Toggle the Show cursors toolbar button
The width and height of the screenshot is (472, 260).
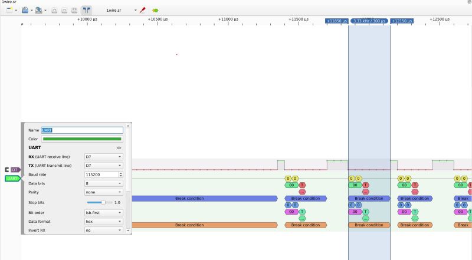(86, 10)
